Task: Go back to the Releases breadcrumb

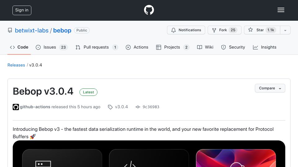Action: [x=16, y=65]
